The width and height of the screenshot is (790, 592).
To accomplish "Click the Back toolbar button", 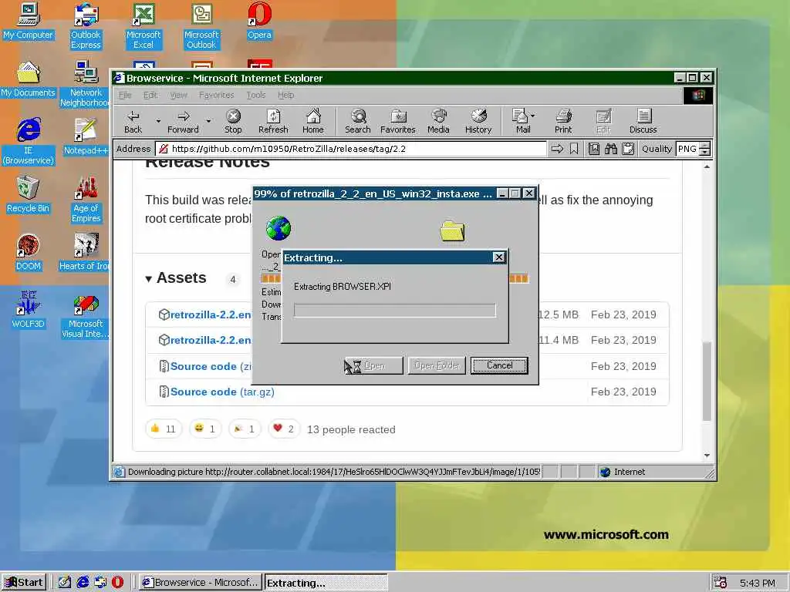I will click(x=133, y=122).
